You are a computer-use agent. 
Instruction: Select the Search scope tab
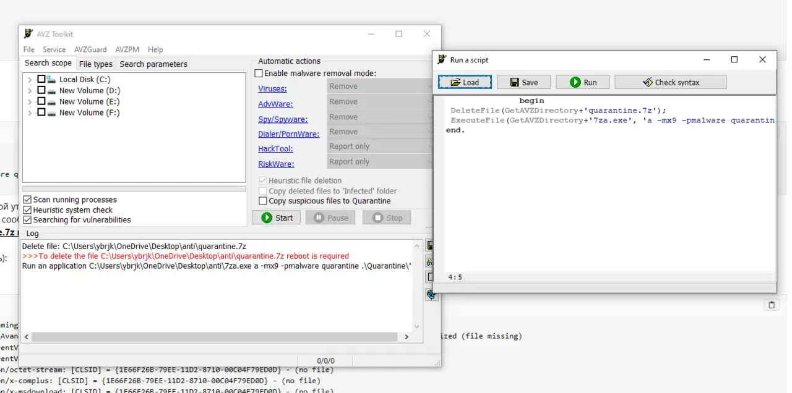point(48,63)
